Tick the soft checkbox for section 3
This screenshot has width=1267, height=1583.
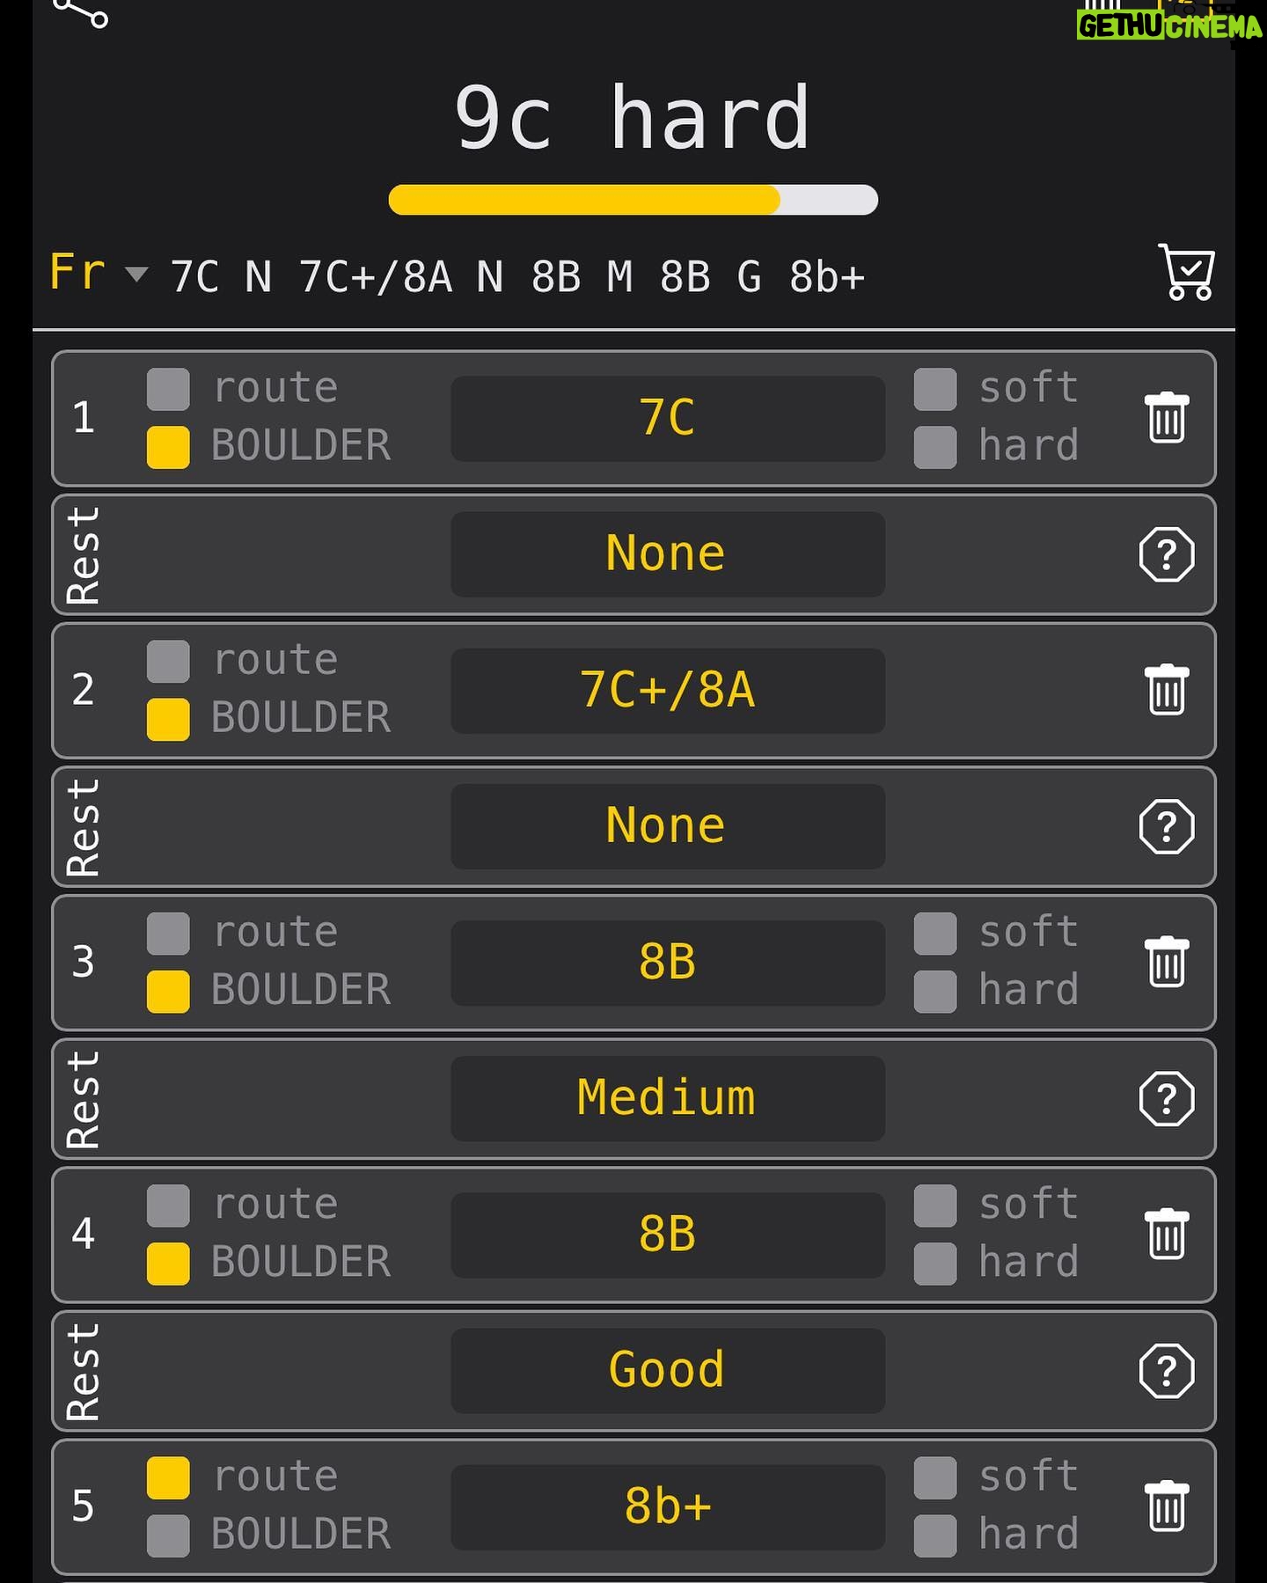click(x=935, y=934)
